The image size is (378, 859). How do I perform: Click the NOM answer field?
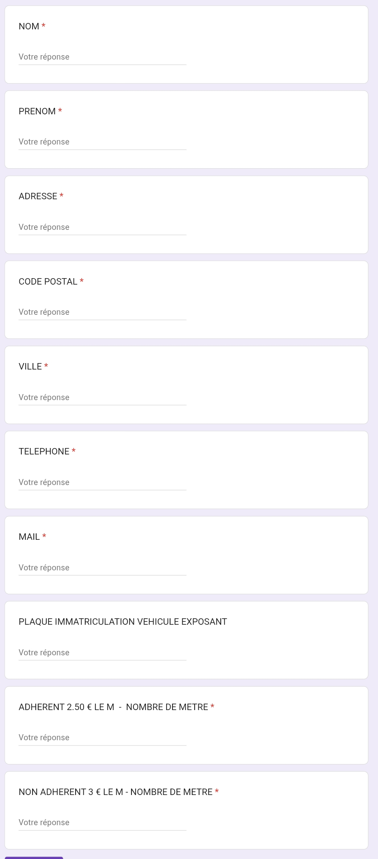[x=102, y=57]
